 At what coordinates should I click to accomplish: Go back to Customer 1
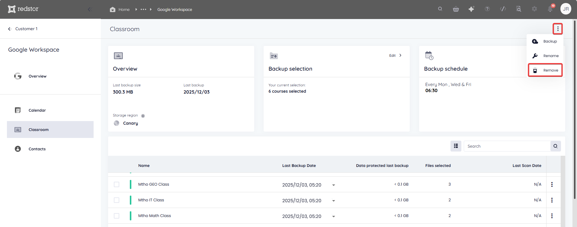tap(23, 29)
